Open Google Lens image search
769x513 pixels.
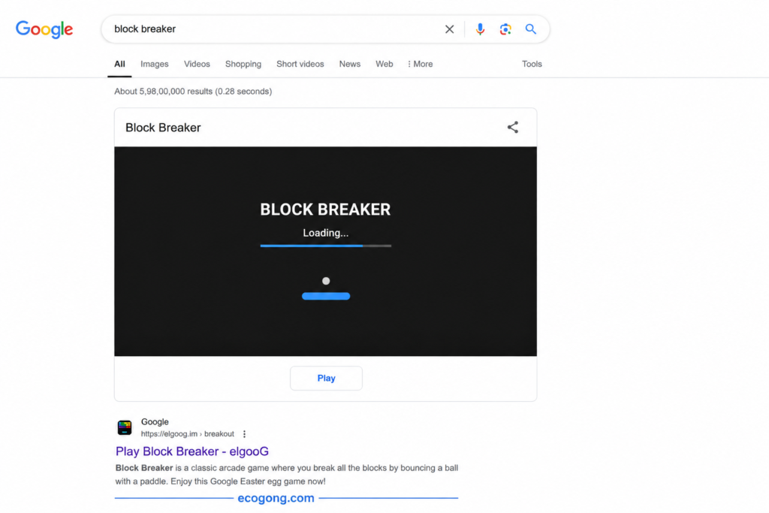pyautogui.click(x=505, y=29)
